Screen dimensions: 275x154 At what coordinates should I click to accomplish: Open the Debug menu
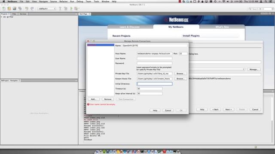(80, 1)
